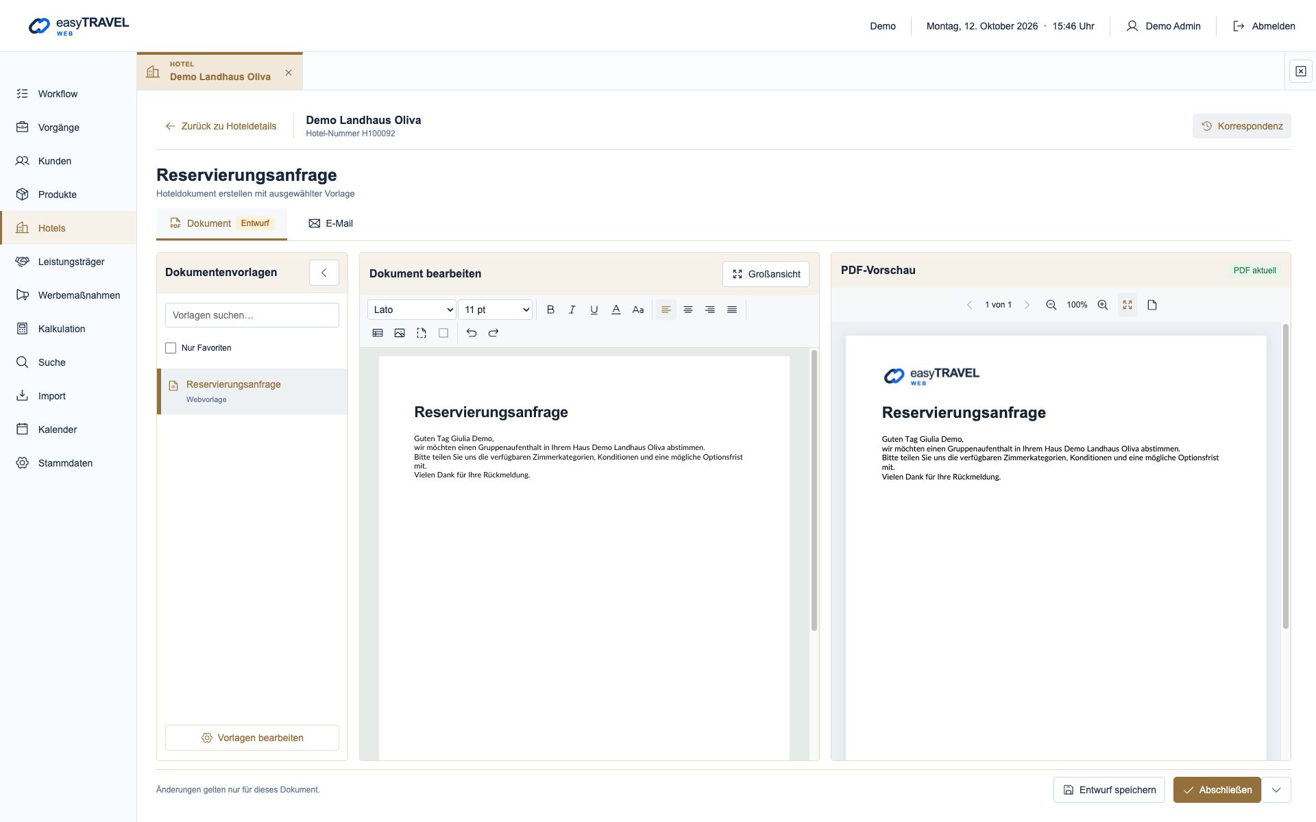Center align the document text

(x=688, y=310)
